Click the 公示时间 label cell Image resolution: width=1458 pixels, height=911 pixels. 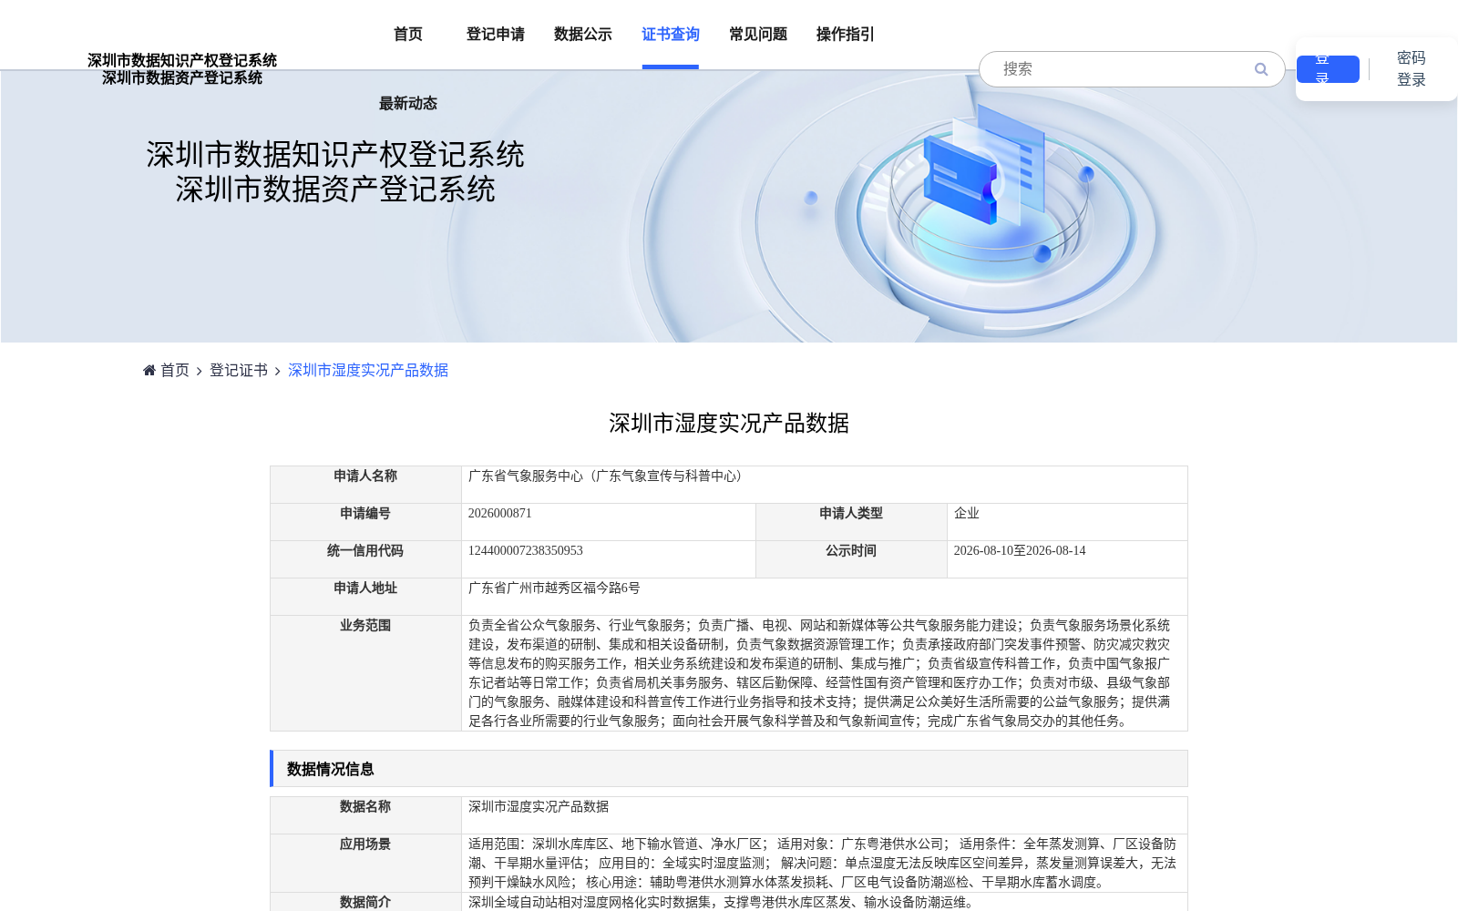(x=851, y=559)
